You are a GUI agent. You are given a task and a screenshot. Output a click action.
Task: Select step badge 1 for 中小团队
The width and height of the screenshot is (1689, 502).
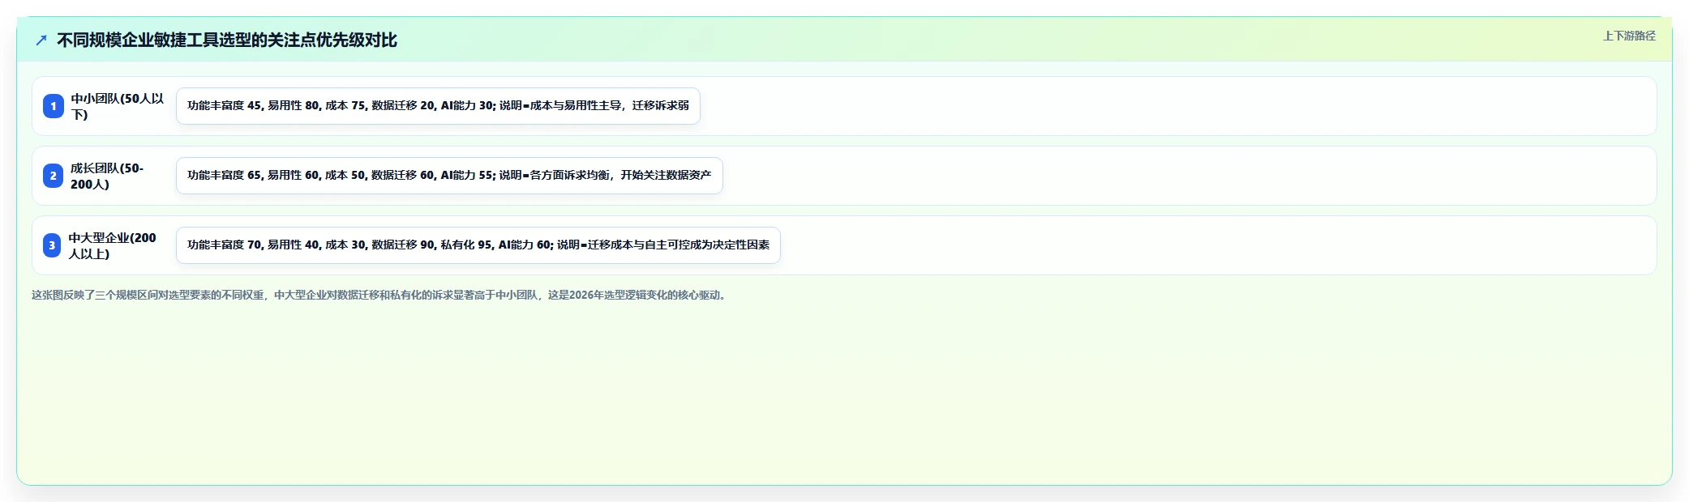[54, 106]
